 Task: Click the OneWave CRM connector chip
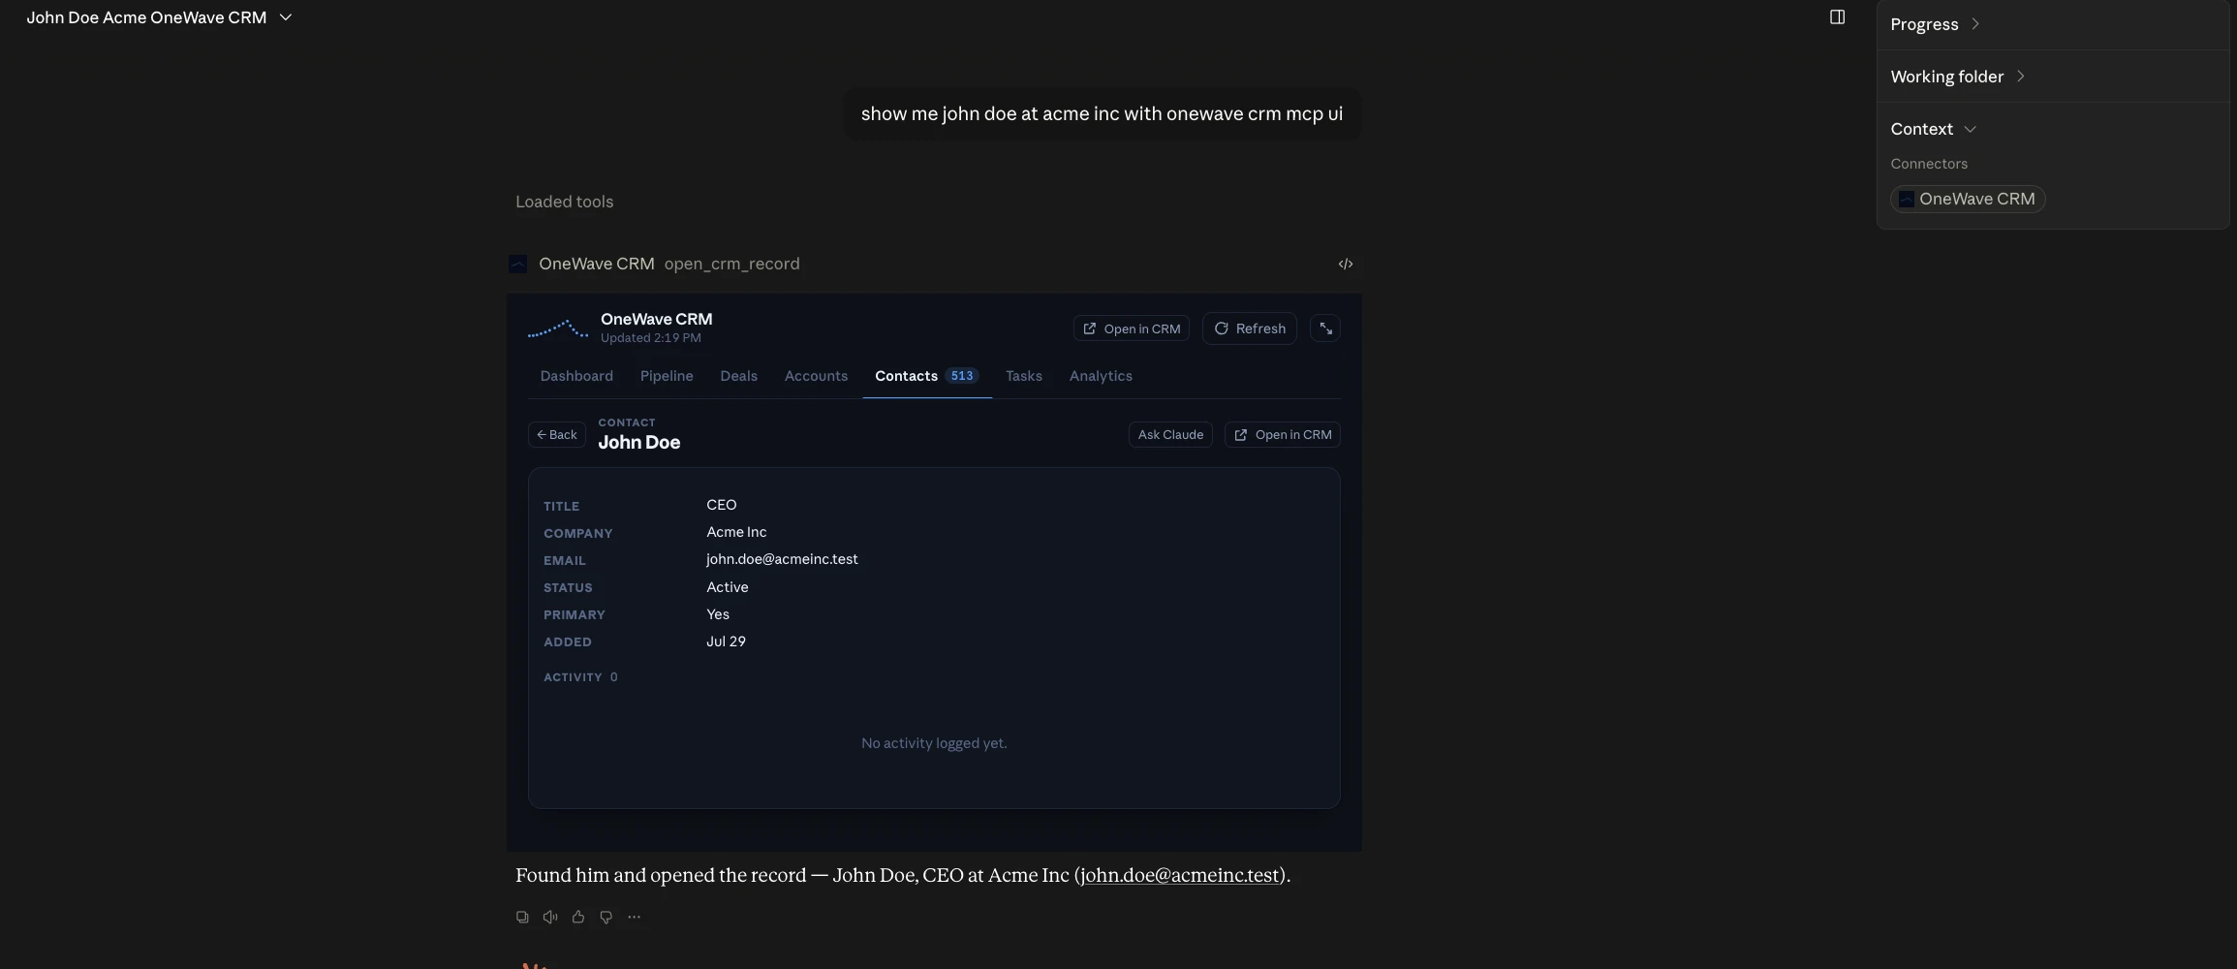1968,199
